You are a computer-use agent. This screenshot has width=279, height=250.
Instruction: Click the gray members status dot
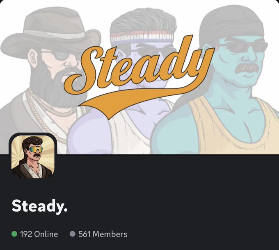[73, 234]
